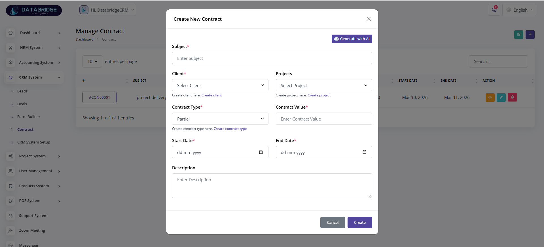This screenshot has width=544, height=247.
Task: Expand the Dashboard menu
Action: click(x=59, y=33)
